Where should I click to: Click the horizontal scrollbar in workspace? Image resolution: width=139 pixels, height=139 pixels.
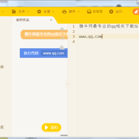point(64,136)
